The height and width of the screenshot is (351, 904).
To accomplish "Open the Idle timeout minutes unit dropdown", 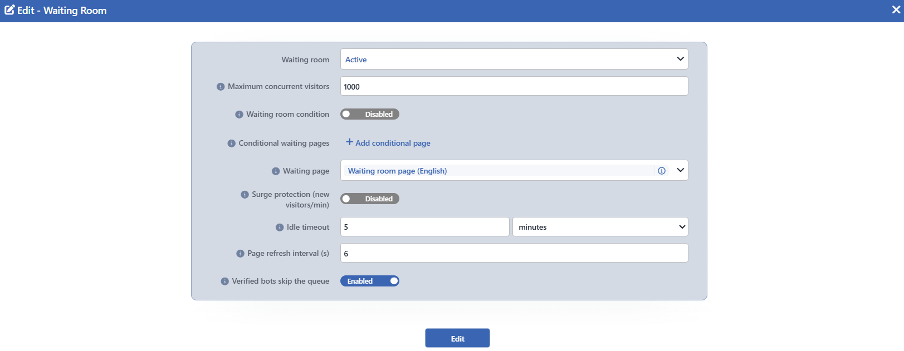I will tap(600, 227).
